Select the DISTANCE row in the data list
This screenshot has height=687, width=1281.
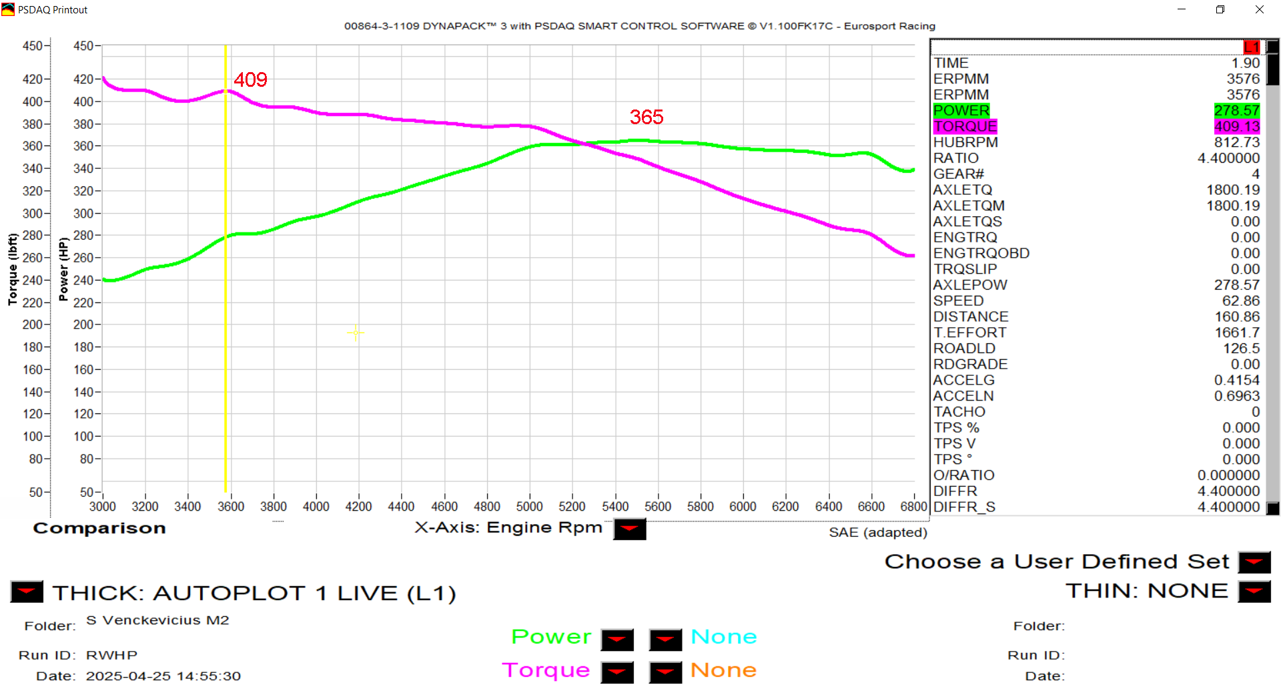(x=1097, y=316)
